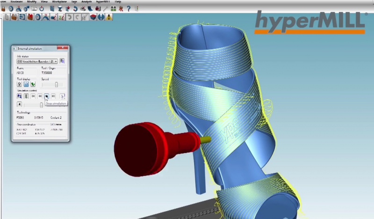The height and width of the screenshot is (219, 374).
Task: Click the grey redo arrow icon
Action: 77,17
